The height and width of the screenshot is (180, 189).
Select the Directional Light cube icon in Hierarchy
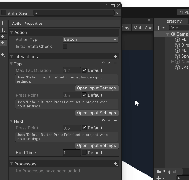click(177, 45)
